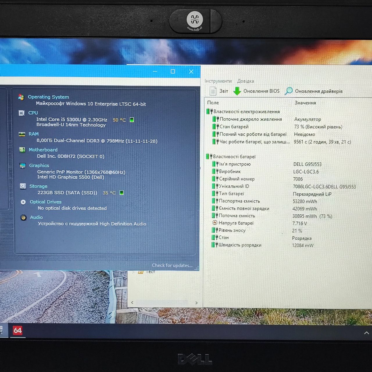Click the Звіт toolbar label

[224, 91]
